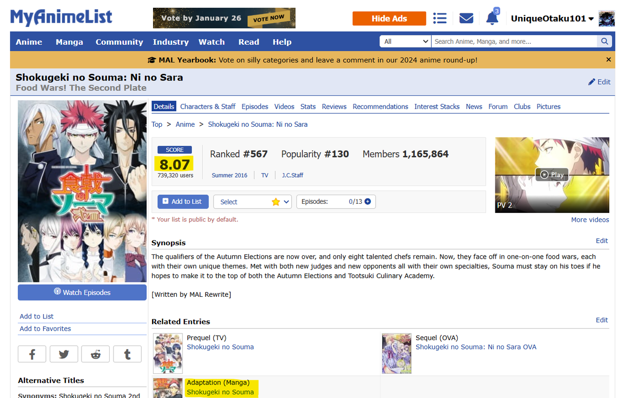Switch to the Forum tab
618x398 pixels.
pos(498,106)
